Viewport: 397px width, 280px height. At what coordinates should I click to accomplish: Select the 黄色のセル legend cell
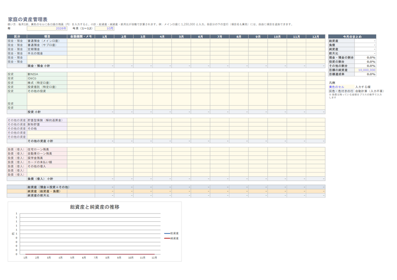(341, 87)
